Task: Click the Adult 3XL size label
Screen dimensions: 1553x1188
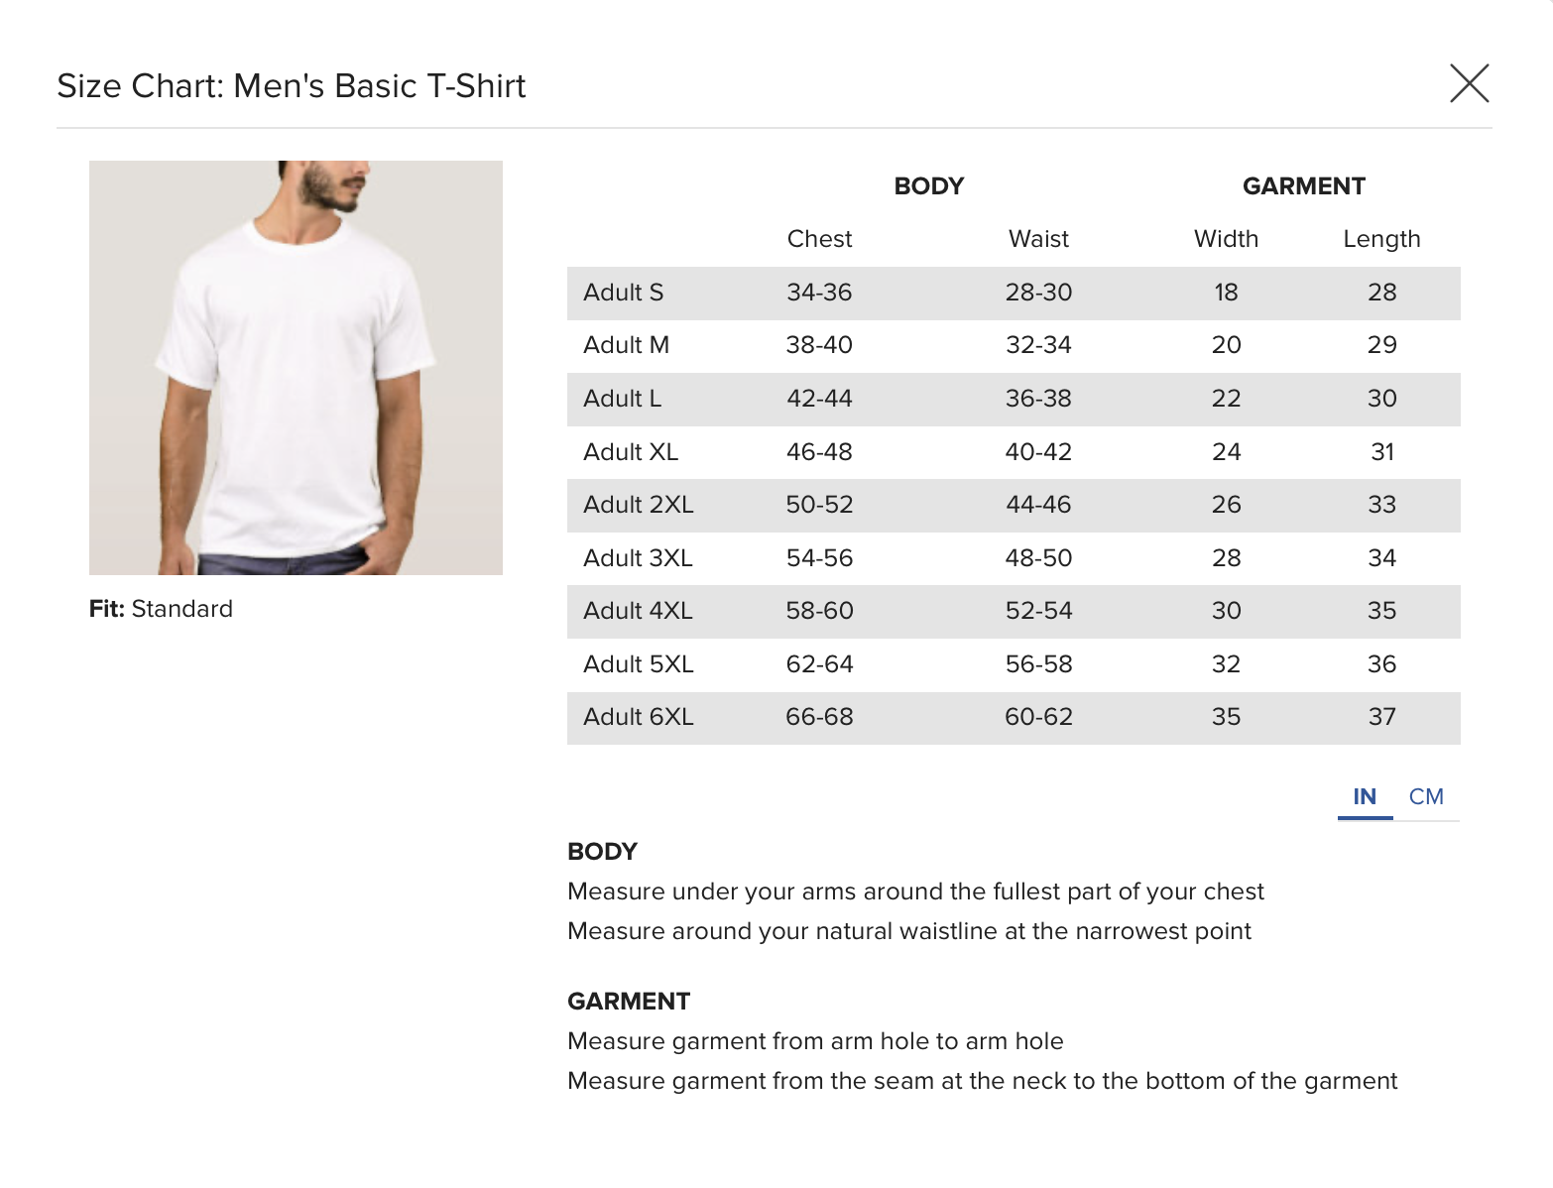Action: click(638, 558)
